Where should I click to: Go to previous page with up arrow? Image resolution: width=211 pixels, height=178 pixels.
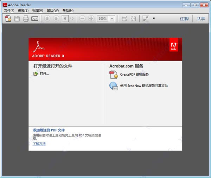[x=47, y=18]
